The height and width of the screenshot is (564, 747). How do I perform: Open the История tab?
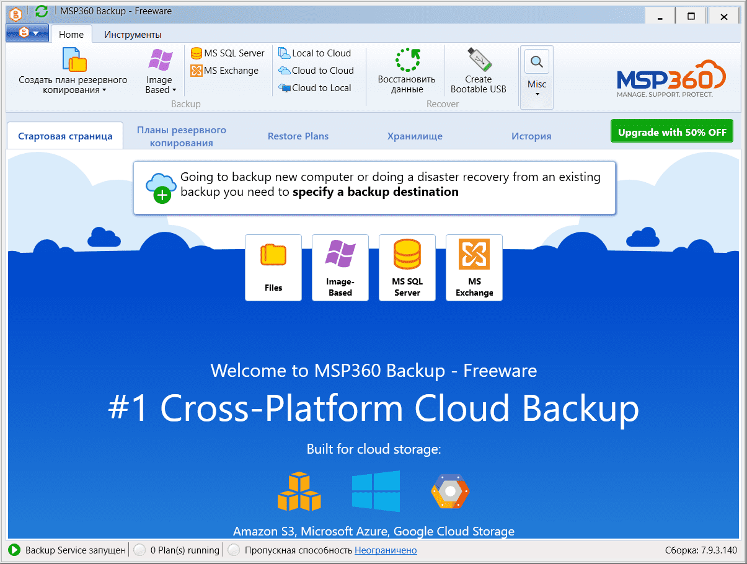pos(531,136)
